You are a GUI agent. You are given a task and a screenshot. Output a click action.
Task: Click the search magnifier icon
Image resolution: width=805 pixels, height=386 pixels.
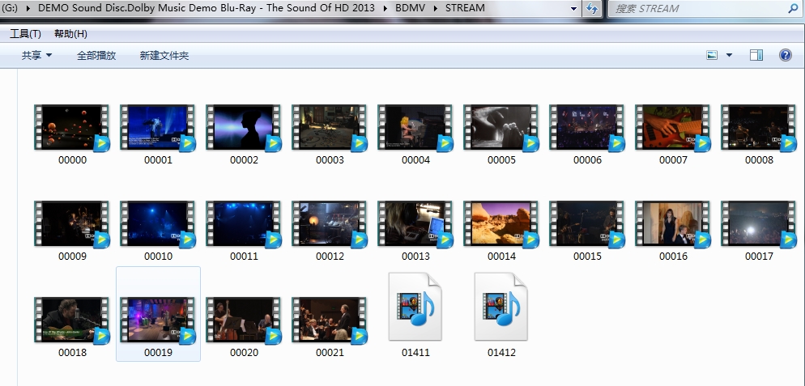(x=792, y=9)
